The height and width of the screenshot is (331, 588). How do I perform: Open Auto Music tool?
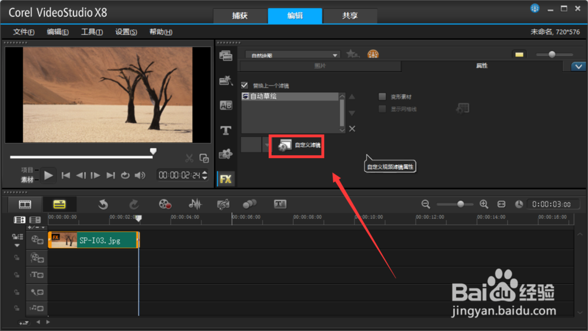point(223,204)
